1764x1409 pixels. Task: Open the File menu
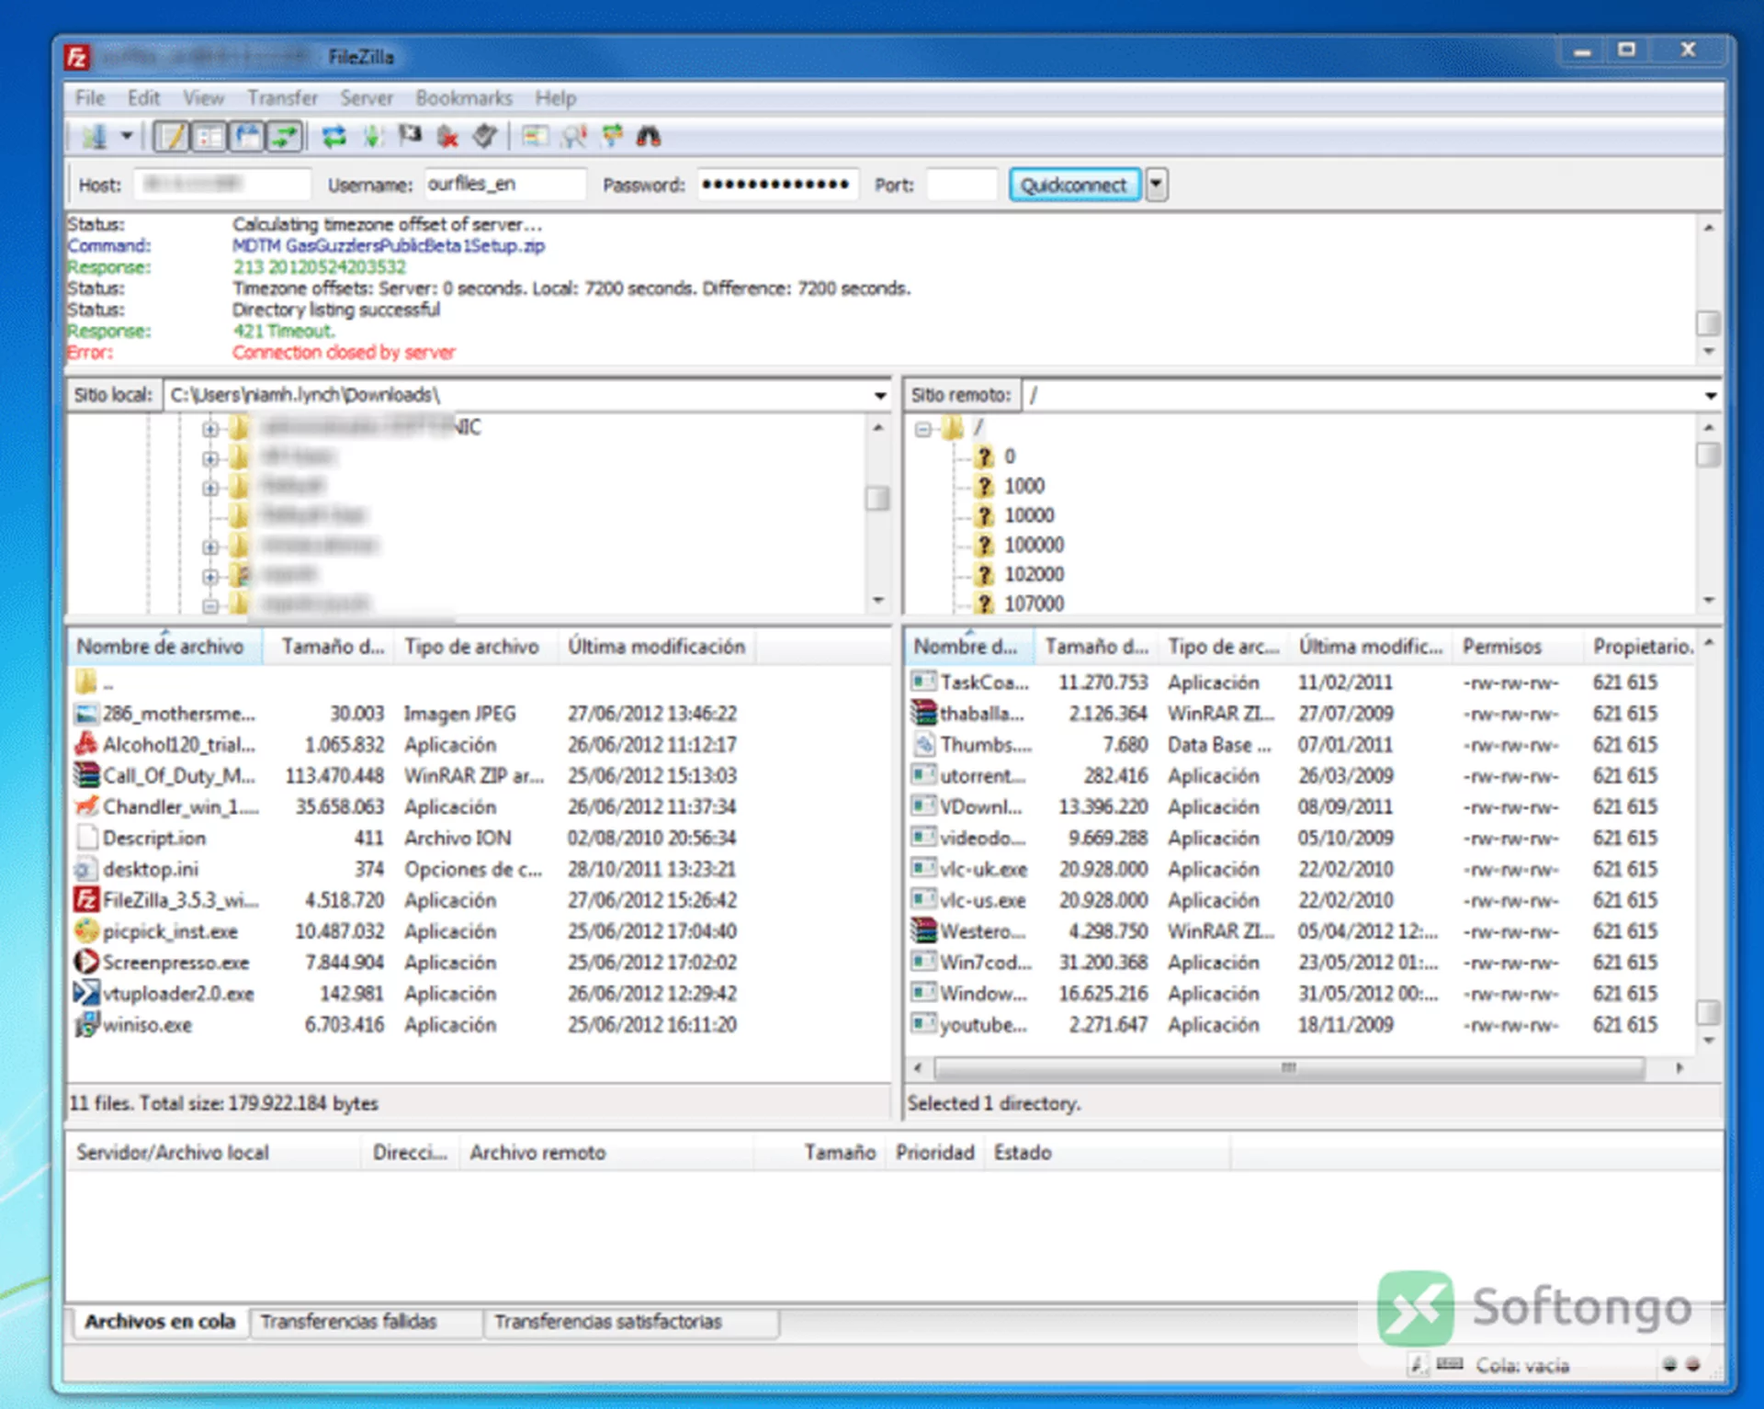[90, 97]
